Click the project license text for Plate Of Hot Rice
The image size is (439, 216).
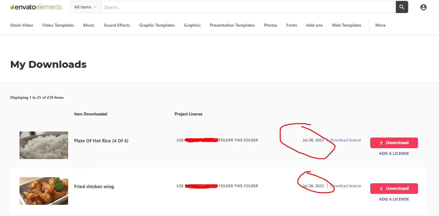click(x=217, y=140)
